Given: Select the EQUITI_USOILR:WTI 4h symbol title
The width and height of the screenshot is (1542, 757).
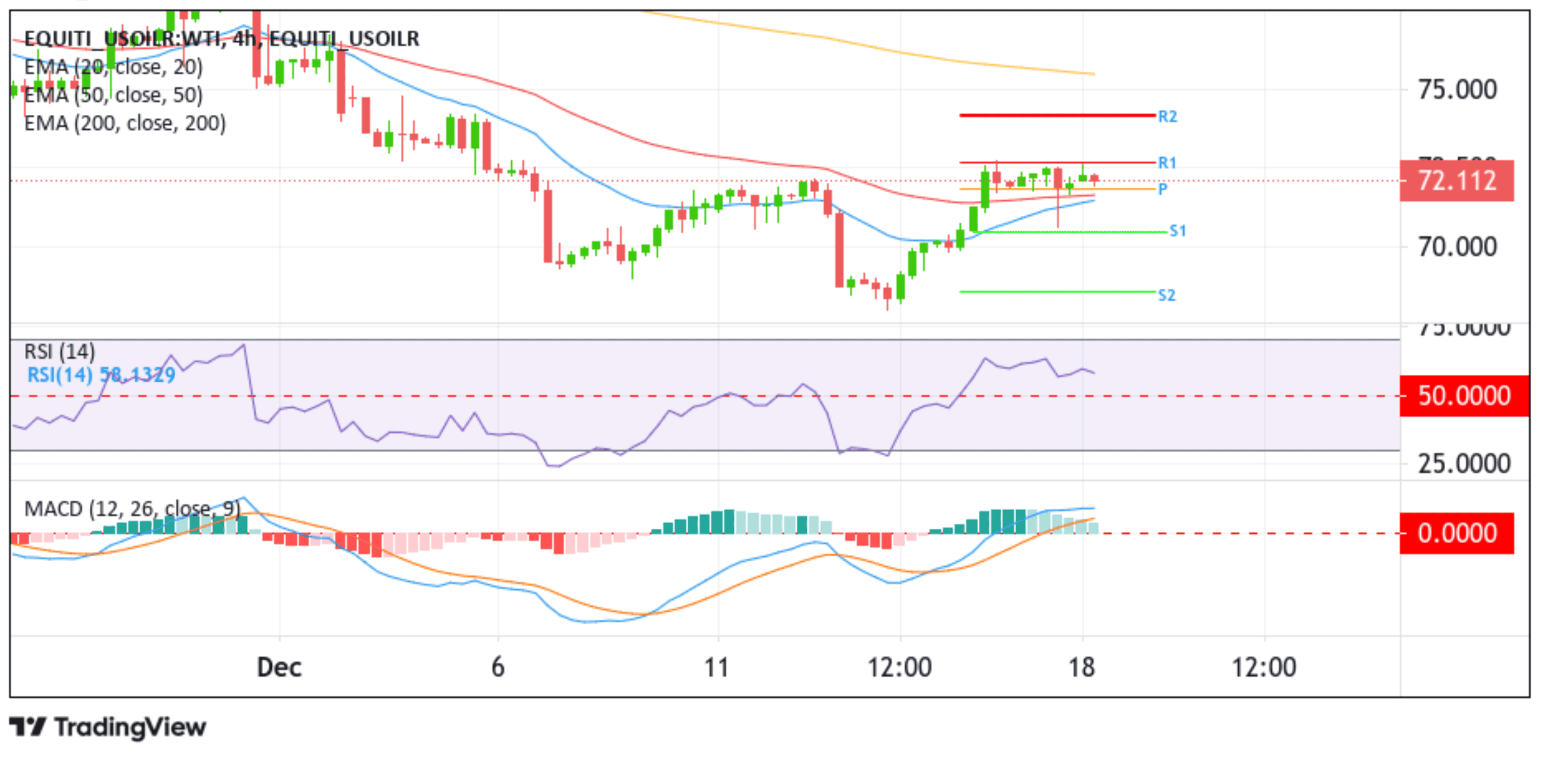Looking at the screenshot, I should click(221, 38).
